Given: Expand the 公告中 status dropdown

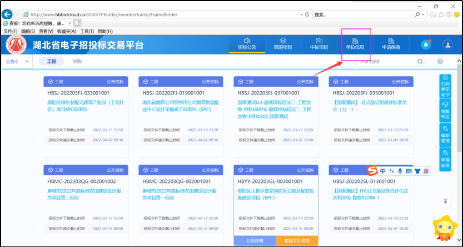Looking at the screenshot, I should [16, 61].
